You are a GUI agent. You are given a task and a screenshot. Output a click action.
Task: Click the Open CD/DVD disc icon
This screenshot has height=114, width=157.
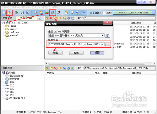pyautogui.click(x=17, y=13)
